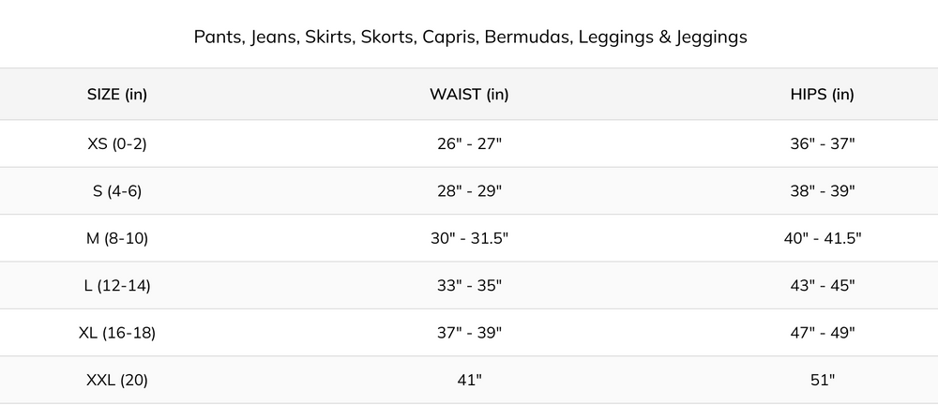The height and width of the screenshot is (405, 938).
Task: Click waist value 28" - 29"
Action: point(469,190)
